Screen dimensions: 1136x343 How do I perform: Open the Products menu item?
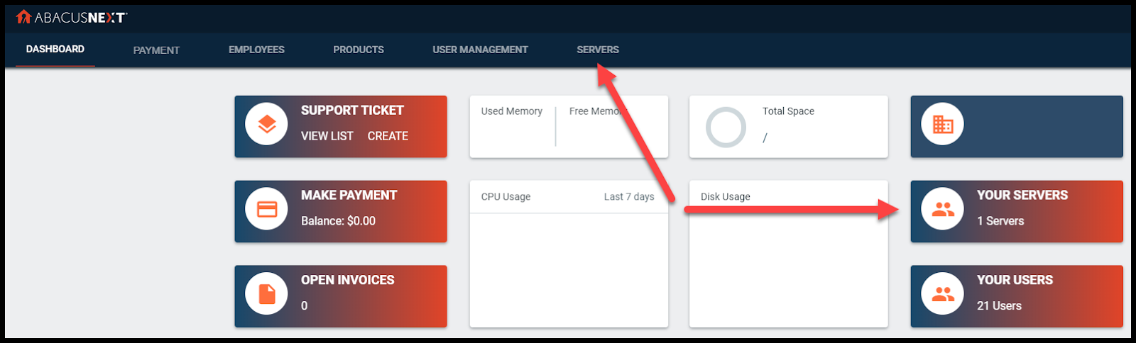coord(359,50)
